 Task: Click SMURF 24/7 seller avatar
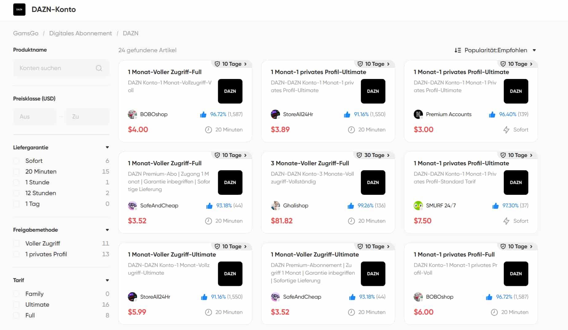(418, 206)
